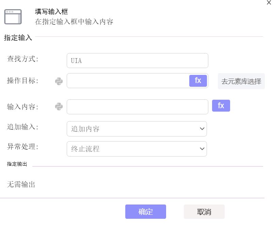Cancel using the 取消 button
This screenshot has height=229, width=273.
(x=204, y=212)
